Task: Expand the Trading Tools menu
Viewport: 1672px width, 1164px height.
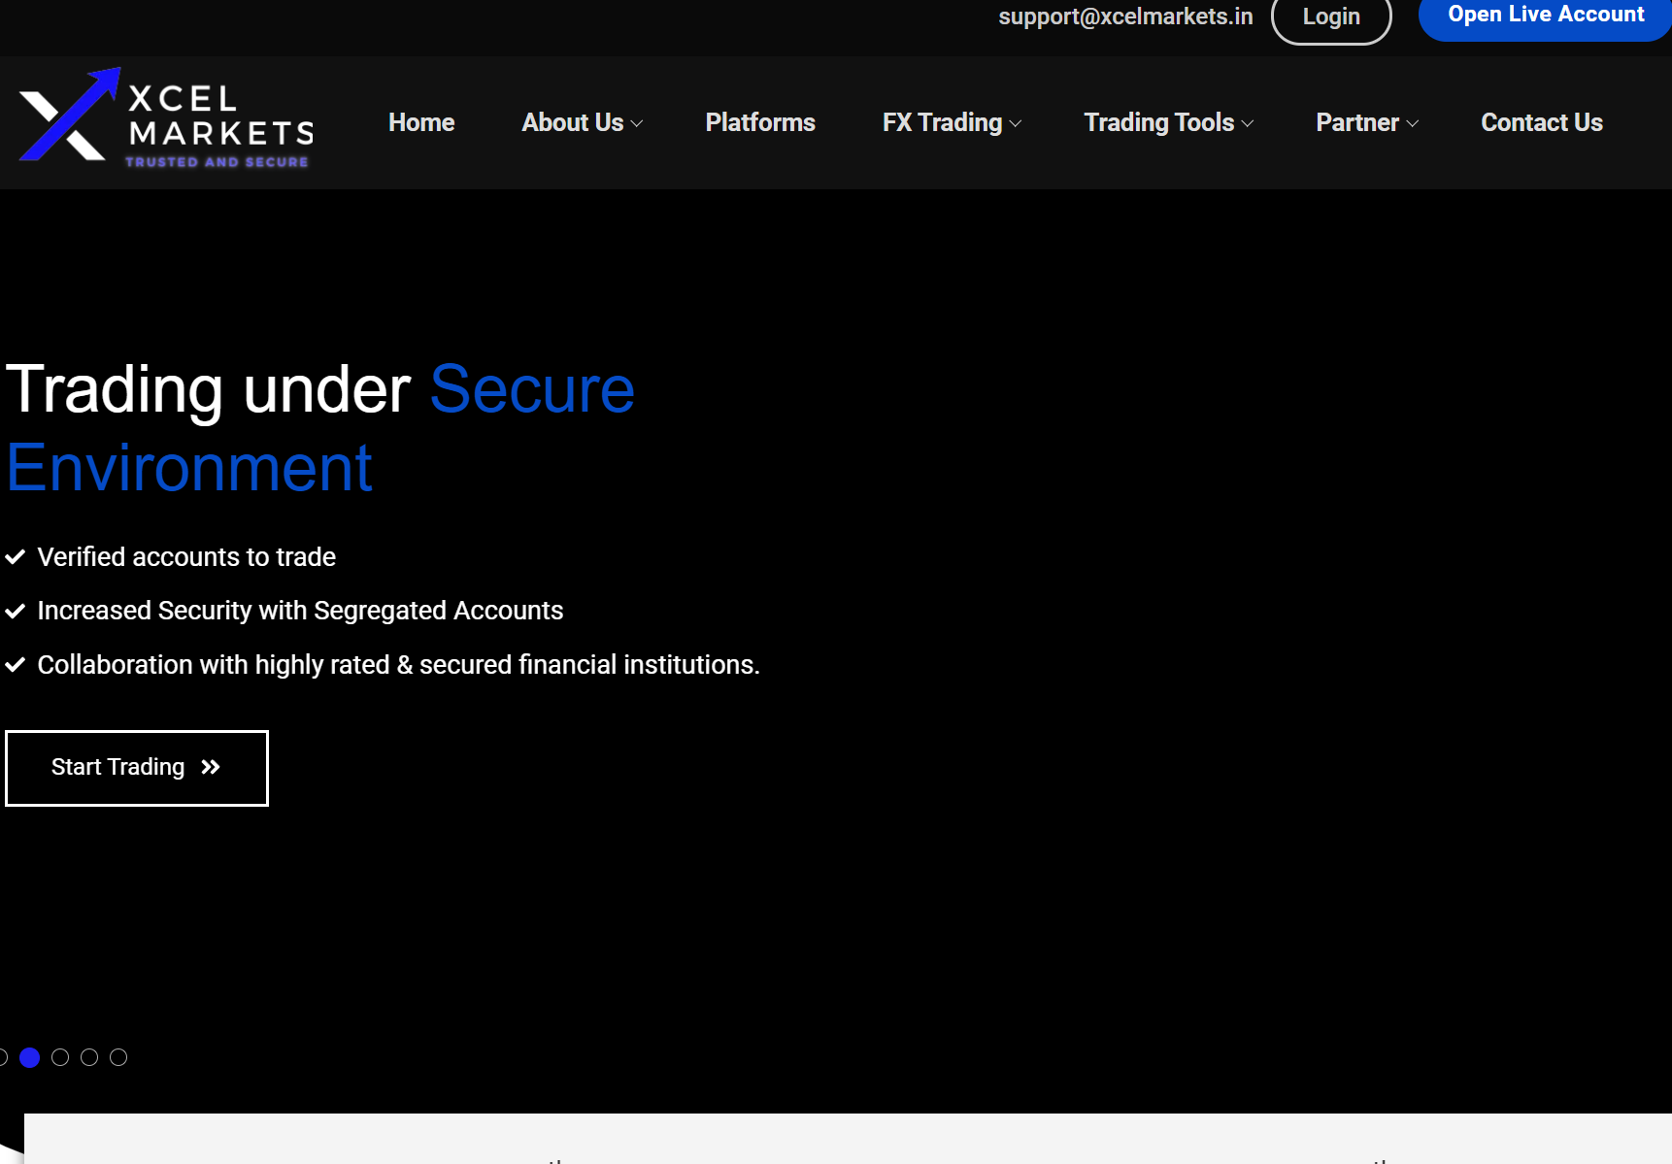Action: point(1168,122)
